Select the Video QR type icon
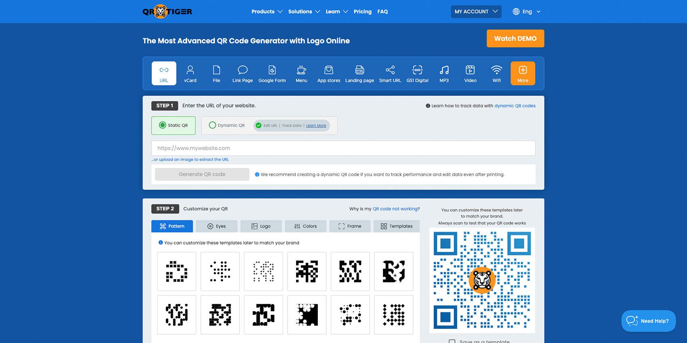Image resolution: width=687 pixels, height=343 pixels. pos(470,73)
